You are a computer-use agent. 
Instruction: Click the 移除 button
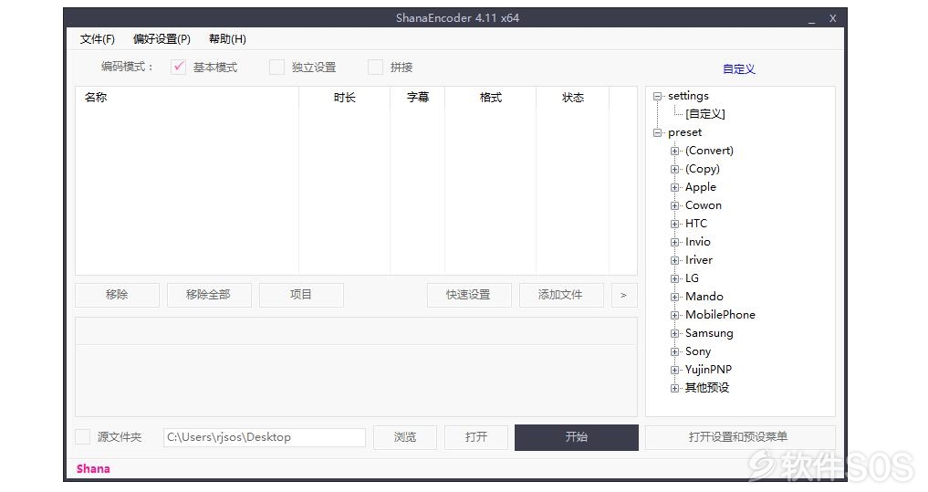pos(117,295)
